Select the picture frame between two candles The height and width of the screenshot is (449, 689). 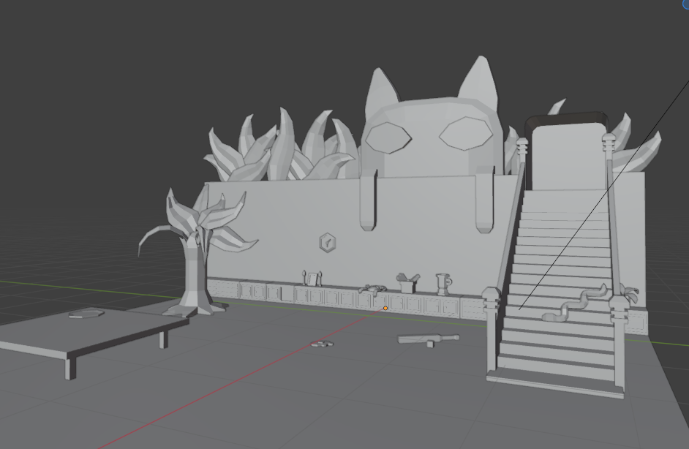pyautogui.click(x=312, y=279)
